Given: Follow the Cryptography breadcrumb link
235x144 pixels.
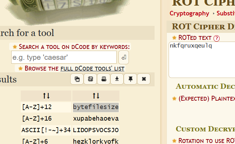Looking at the screenshot, I should [x=189, y=13].
